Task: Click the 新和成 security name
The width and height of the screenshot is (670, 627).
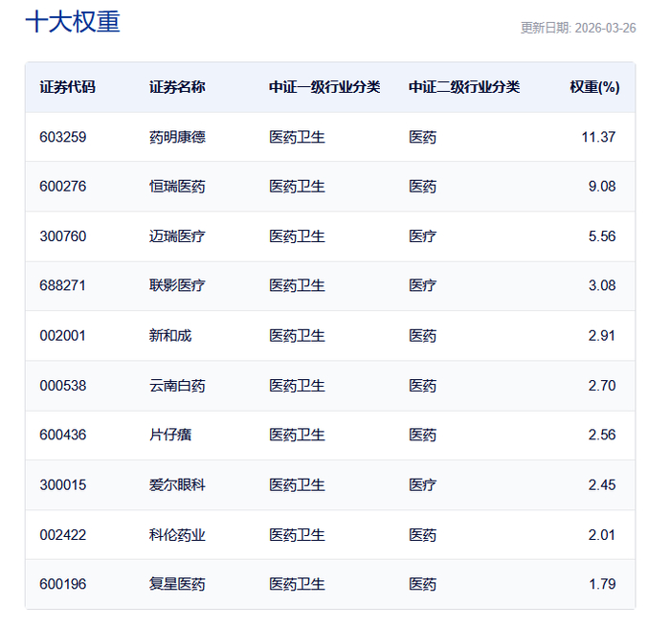Action: [x=170, y=336]
